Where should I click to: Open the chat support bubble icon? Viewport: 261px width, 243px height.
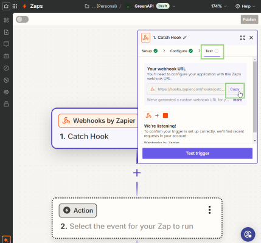point(248,234)
